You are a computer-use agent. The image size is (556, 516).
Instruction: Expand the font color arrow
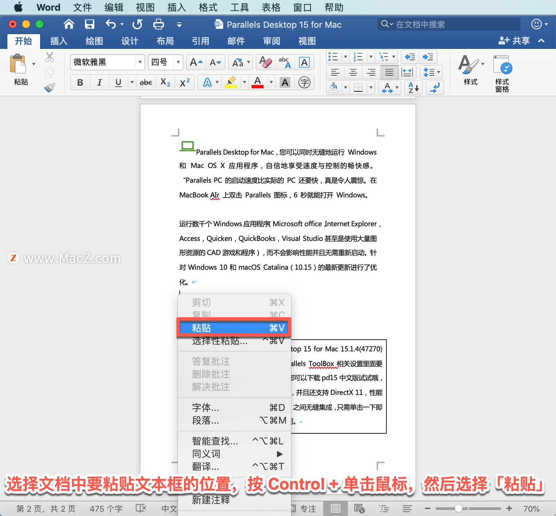271,82
